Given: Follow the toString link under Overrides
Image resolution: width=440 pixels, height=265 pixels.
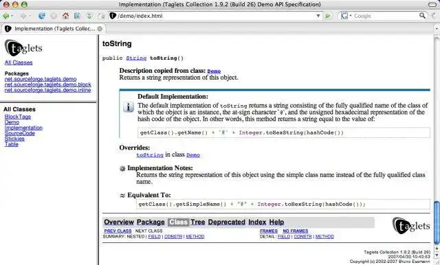Looking at the screenshot, I should coord(150,155).
